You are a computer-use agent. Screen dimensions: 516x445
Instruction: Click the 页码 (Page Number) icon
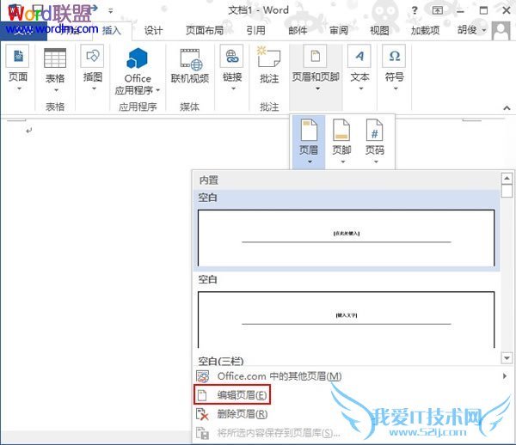pyautogui.click(x=374, y=130)
